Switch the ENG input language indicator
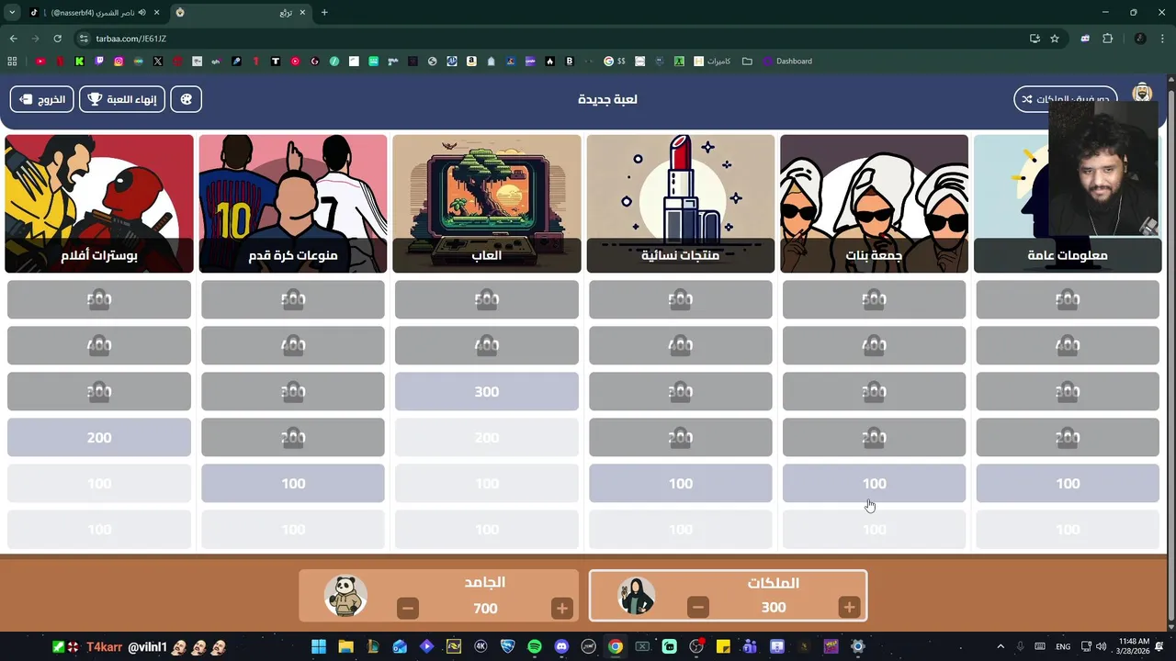The image size is (1176, 661). 1063,646
